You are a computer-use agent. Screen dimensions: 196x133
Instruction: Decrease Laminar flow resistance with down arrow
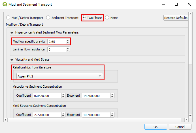[67, 51]
